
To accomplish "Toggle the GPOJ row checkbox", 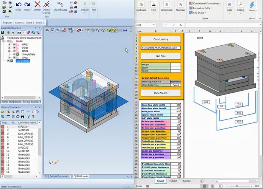I will [14, 45].
